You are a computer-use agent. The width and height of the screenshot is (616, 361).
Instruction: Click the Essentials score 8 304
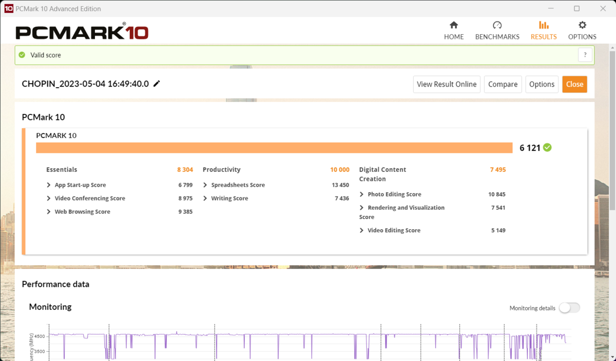point(185,170)
